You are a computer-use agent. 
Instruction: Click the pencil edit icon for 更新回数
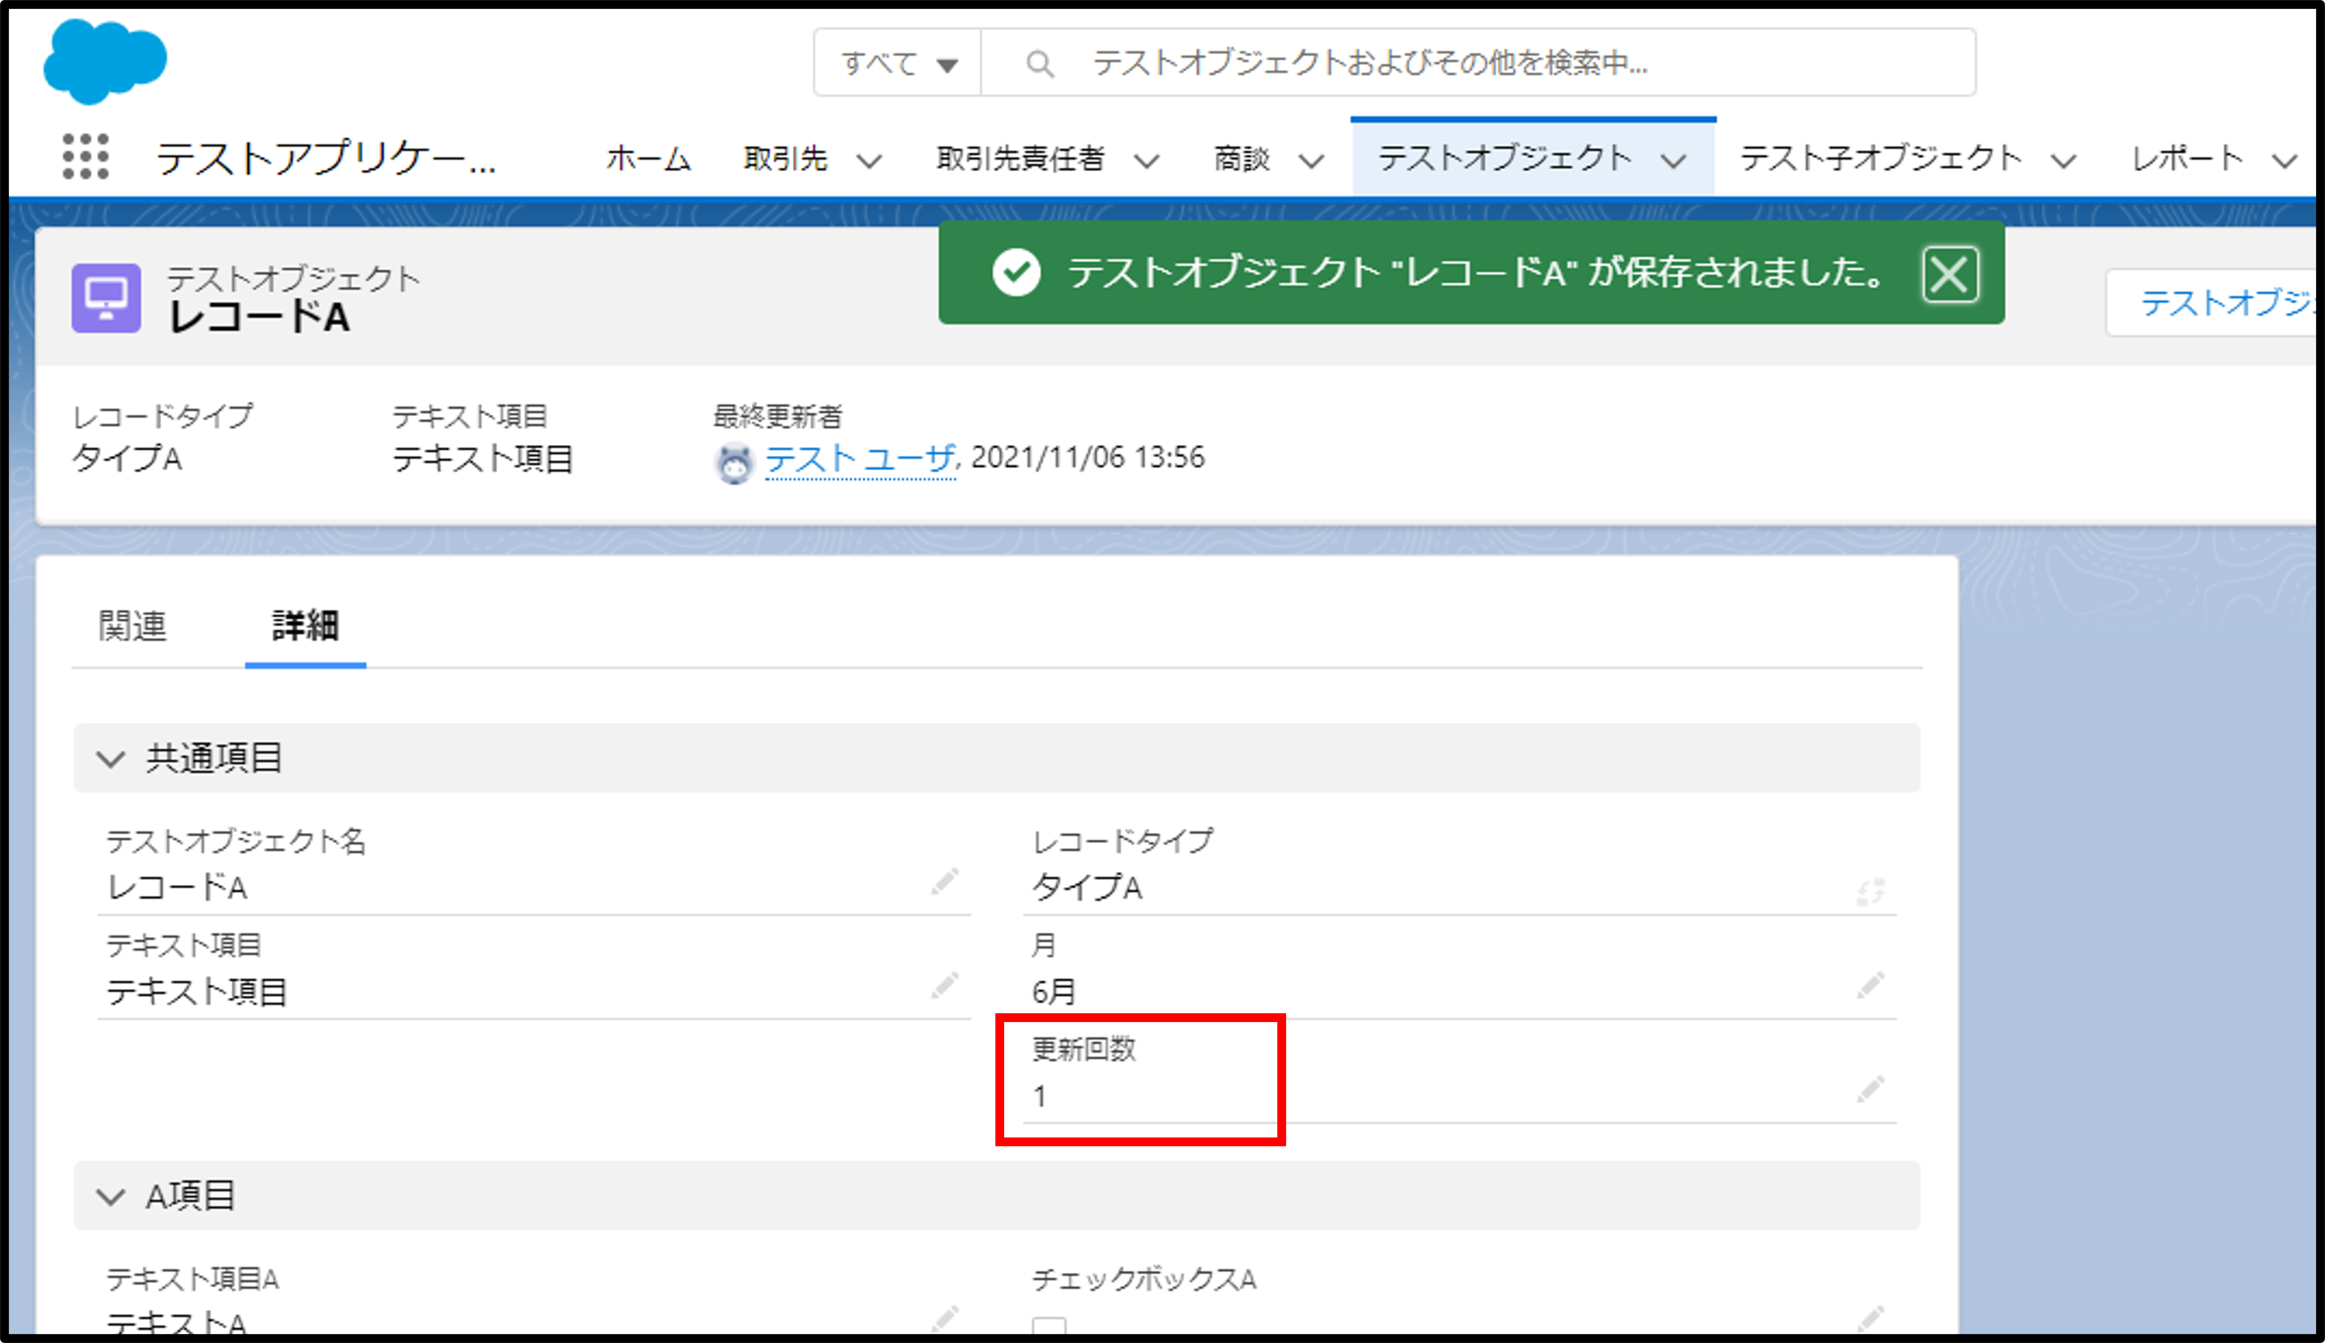(1870, 1090)
